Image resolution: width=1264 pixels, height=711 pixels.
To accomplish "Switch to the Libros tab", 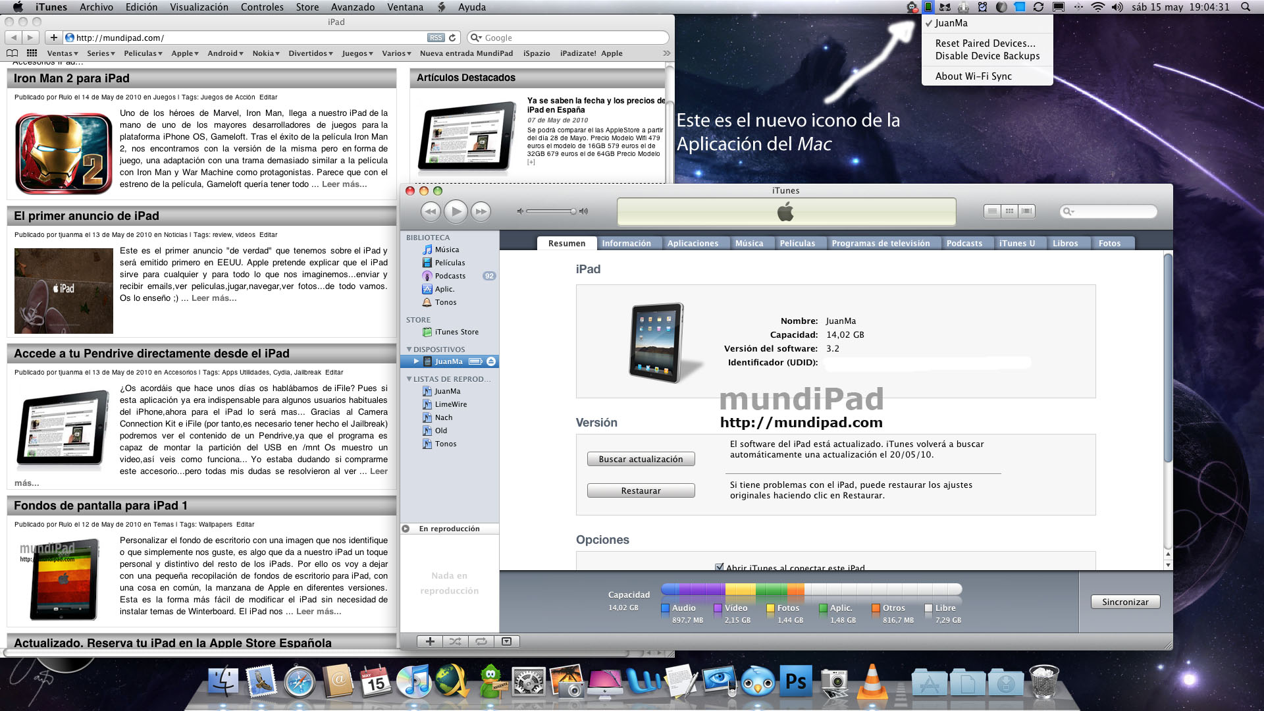I will (1065, 244).
